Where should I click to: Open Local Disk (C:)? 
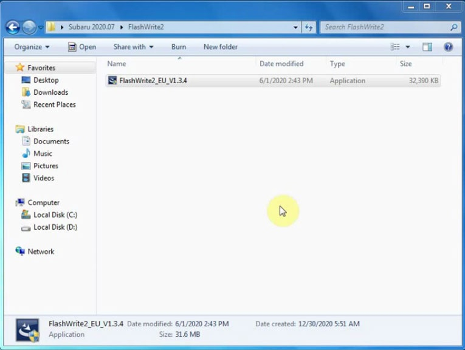55,215
